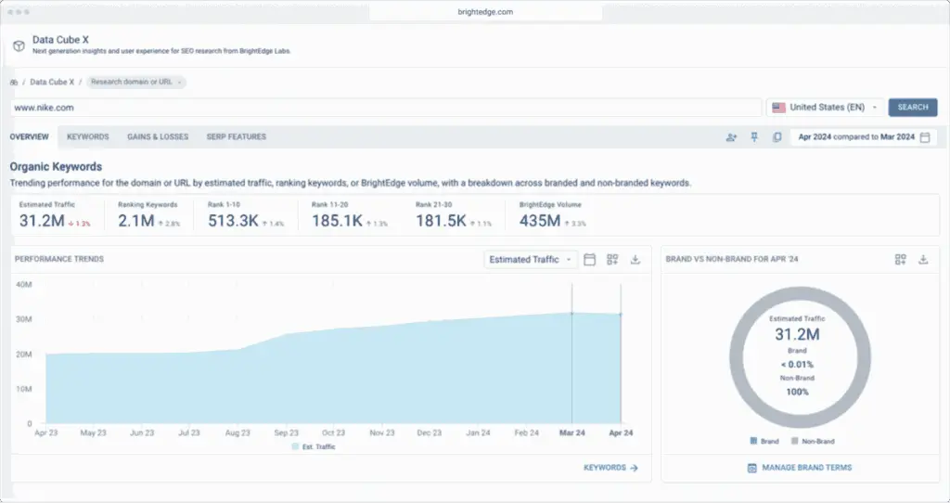Toggle the Est. Traffic legend item

[x=314, y=446]
